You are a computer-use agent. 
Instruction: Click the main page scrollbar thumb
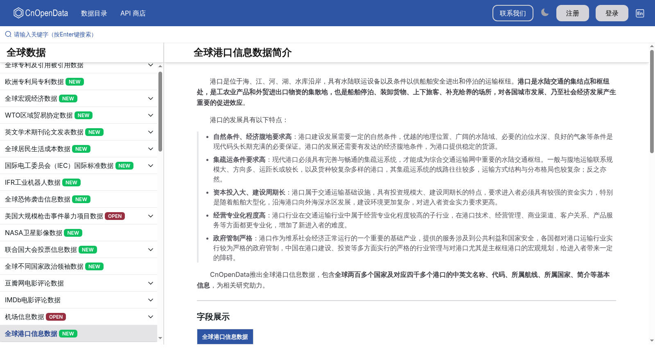(x=652, y=102)
